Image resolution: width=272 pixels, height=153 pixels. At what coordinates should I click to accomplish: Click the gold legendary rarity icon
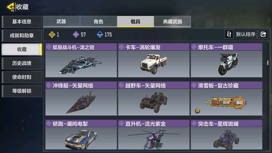pyautogui.click(x=52, y=34)
